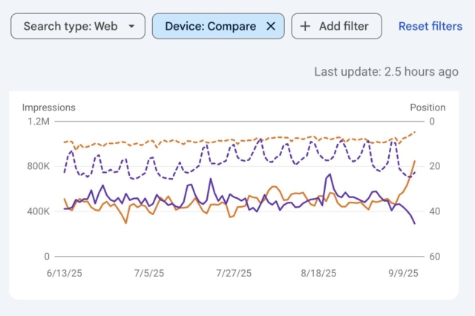The height and width of the screenshot is (316, 475).
Task: Select the 7/5/25 date on the chart axis
Action: [x=148, y=273]
